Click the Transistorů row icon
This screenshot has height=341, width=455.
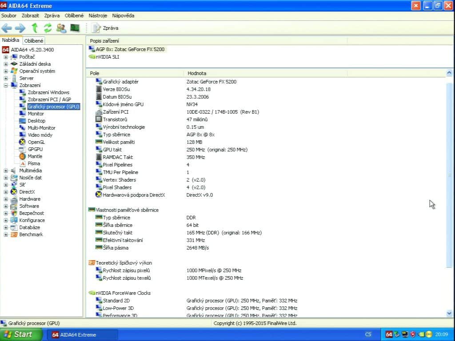pyautogui.click(x=99, y=119)
